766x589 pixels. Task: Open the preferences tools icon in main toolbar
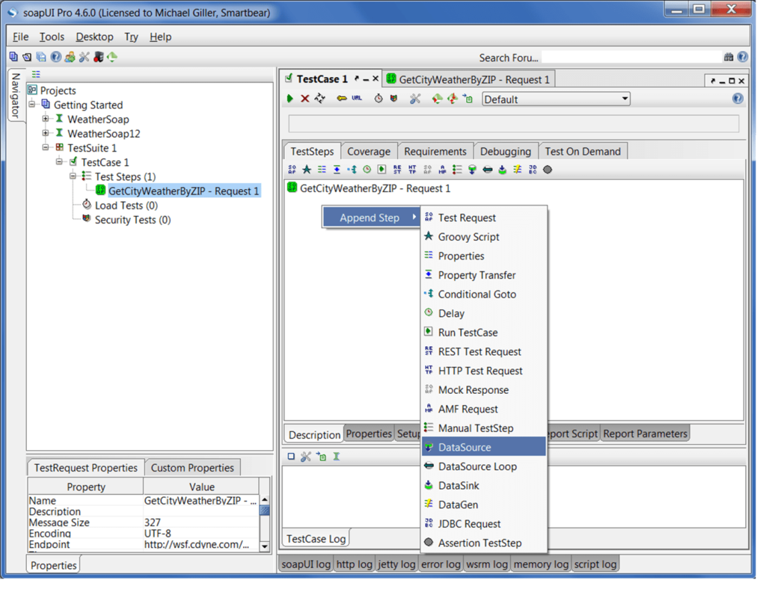pyautogui.click(x=84, y=57)
